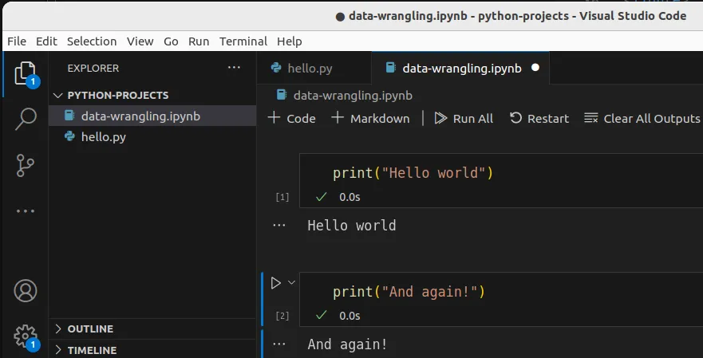
Task: Add a new Markdown cell
Action: [x=370, y=118]
